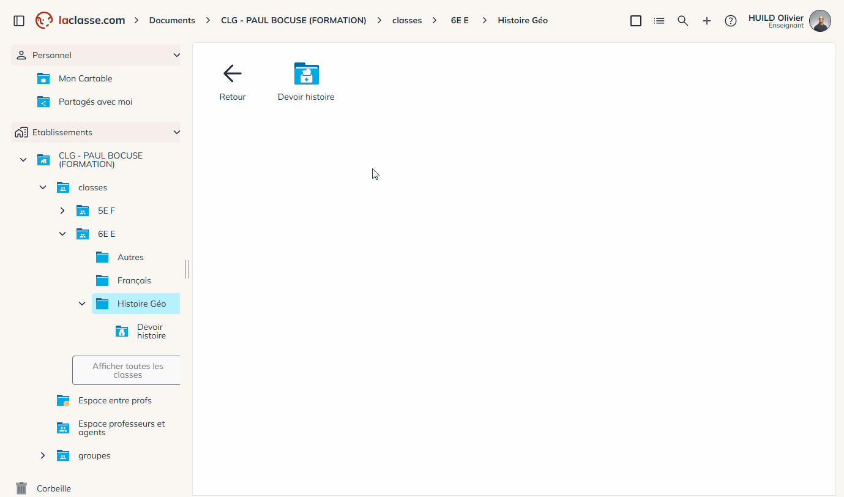This screenshot has height=497, width=844.
Task: Click HUILD Olivier user name
Action: coord(776,18)
